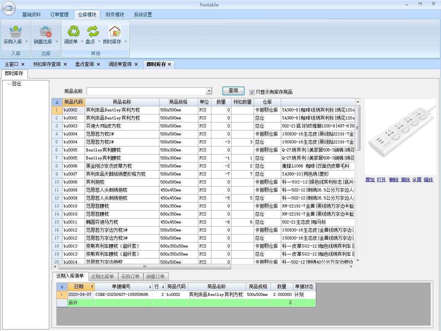Select the 总仓 node in the tree
This screenshot has width=441, height=331.
[x=16, y=84]
